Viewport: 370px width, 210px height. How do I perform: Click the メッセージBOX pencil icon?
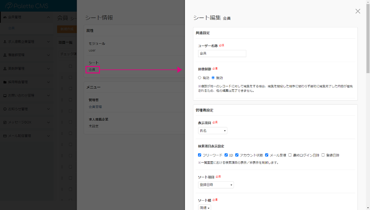tap(5, 123)
